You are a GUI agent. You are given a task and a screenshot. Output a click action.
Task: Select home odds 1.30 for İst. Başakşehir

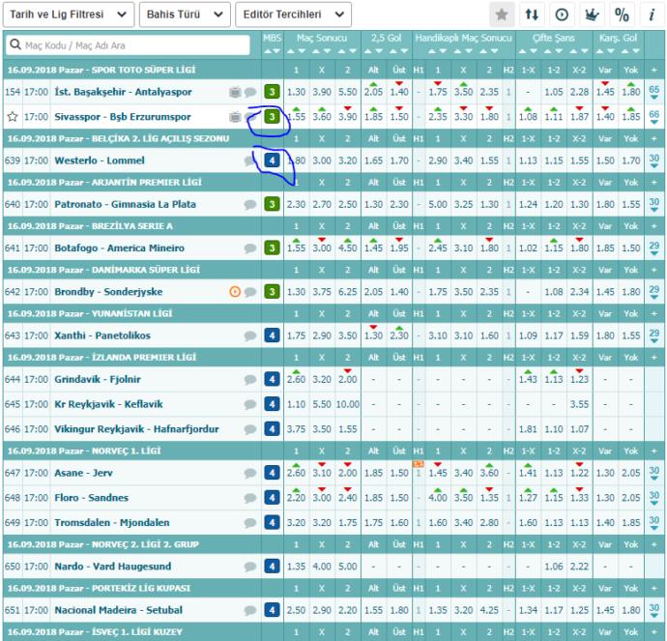click(x=296, y=92)
